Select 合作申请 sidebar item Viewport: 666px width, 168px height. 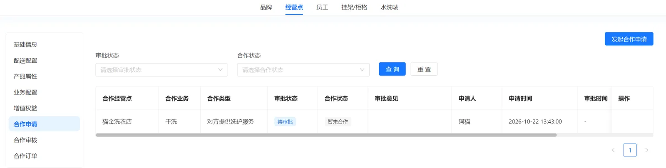[44, 124]
